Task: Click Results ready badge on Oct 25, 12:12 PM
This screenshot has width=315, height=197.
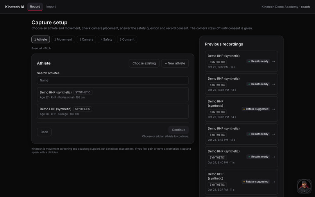Action: coord(258,61)
